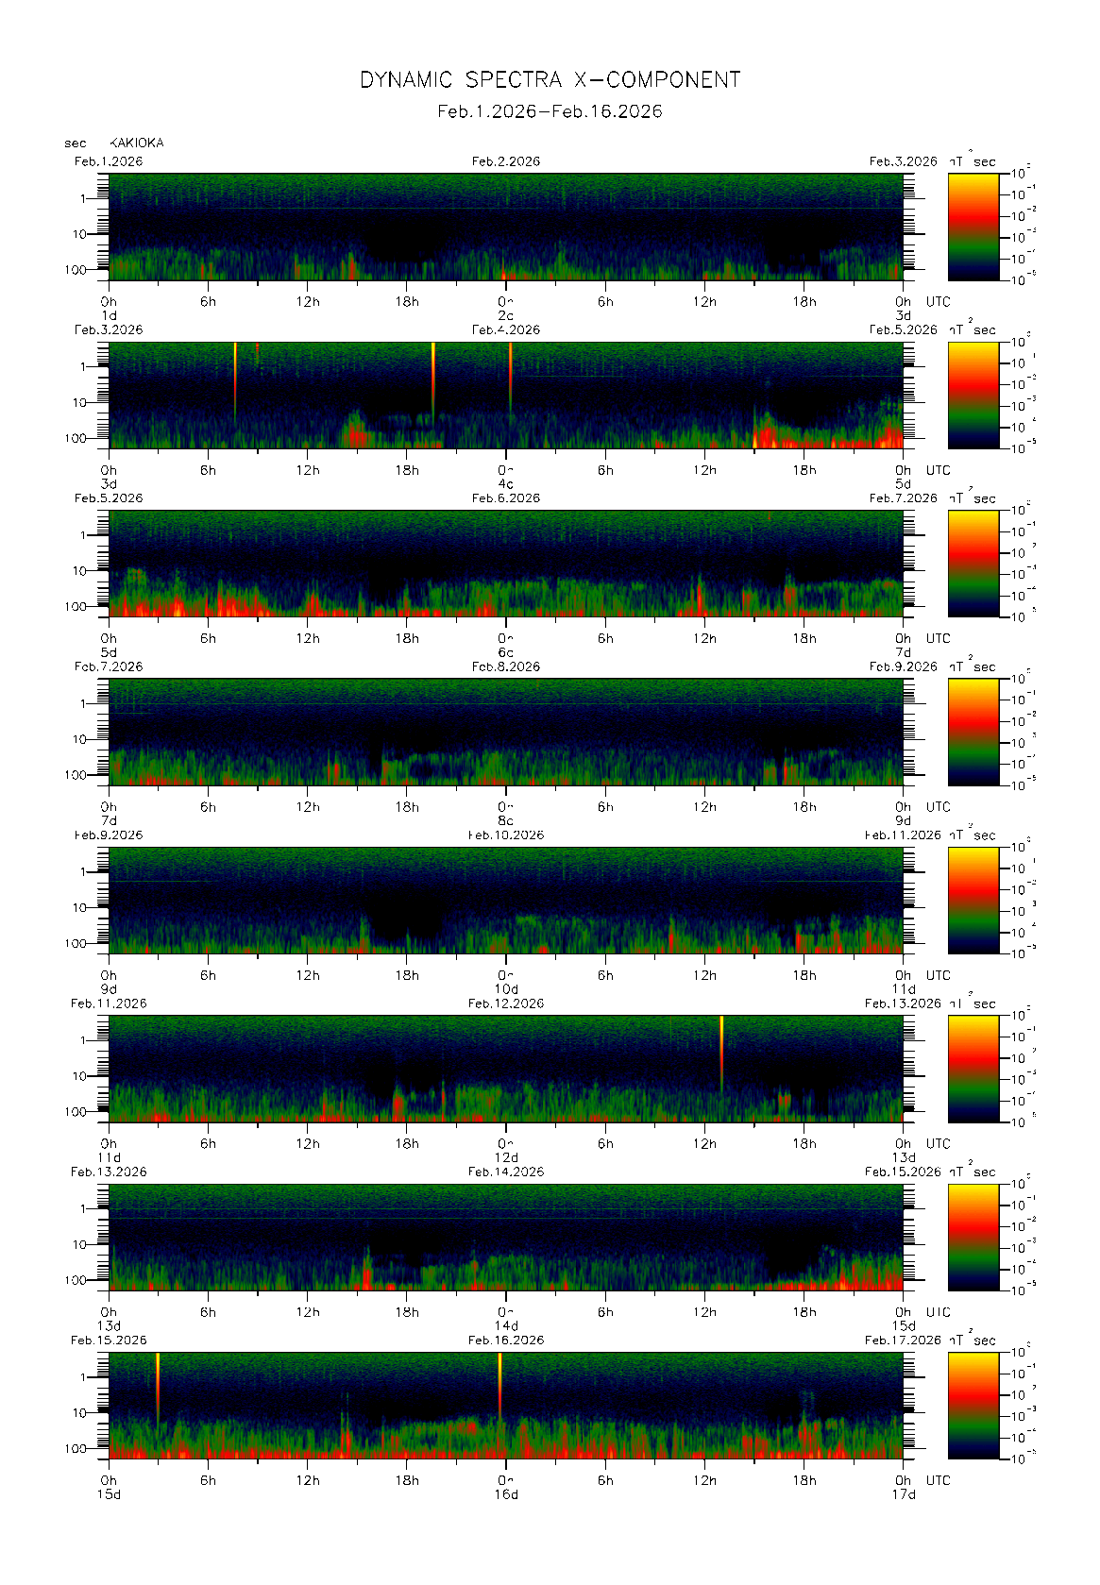Click the colorbar beside the first spectrogram
The width and height of the screenshot is (1100, 1585).
click(x=973, y=227)
